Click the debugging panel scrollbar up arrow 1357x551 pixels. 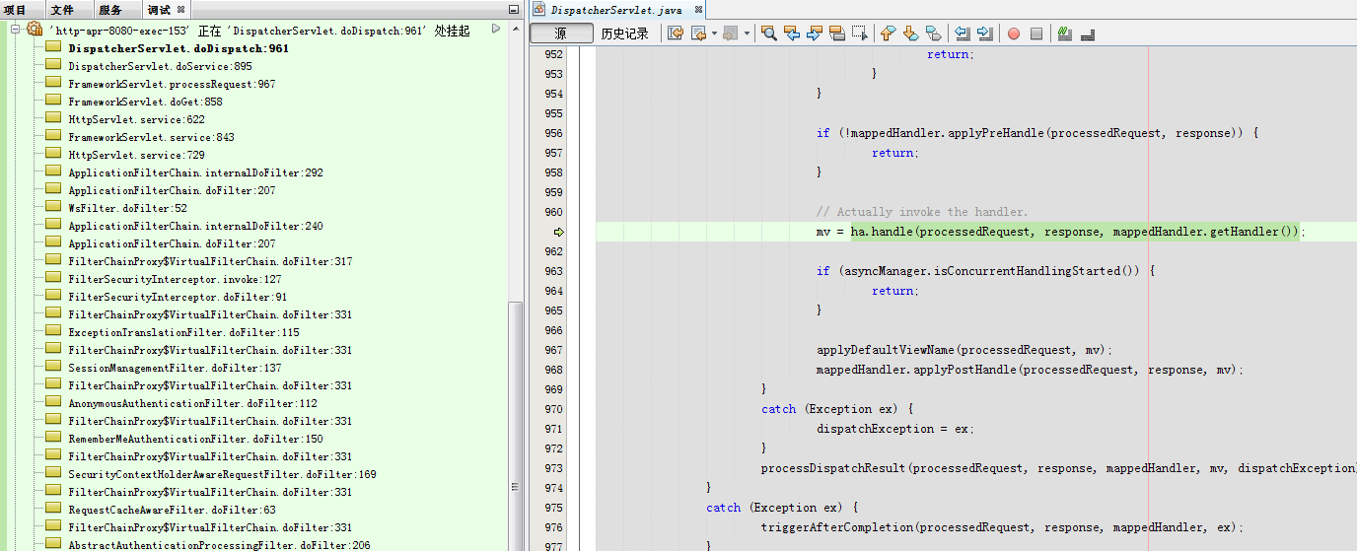516,31
